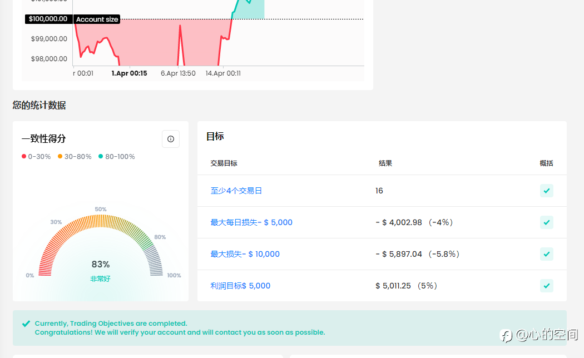Select the 14.Apr 00:11 chart axis label
584x358 pixels.
click(x=223, y=73)
